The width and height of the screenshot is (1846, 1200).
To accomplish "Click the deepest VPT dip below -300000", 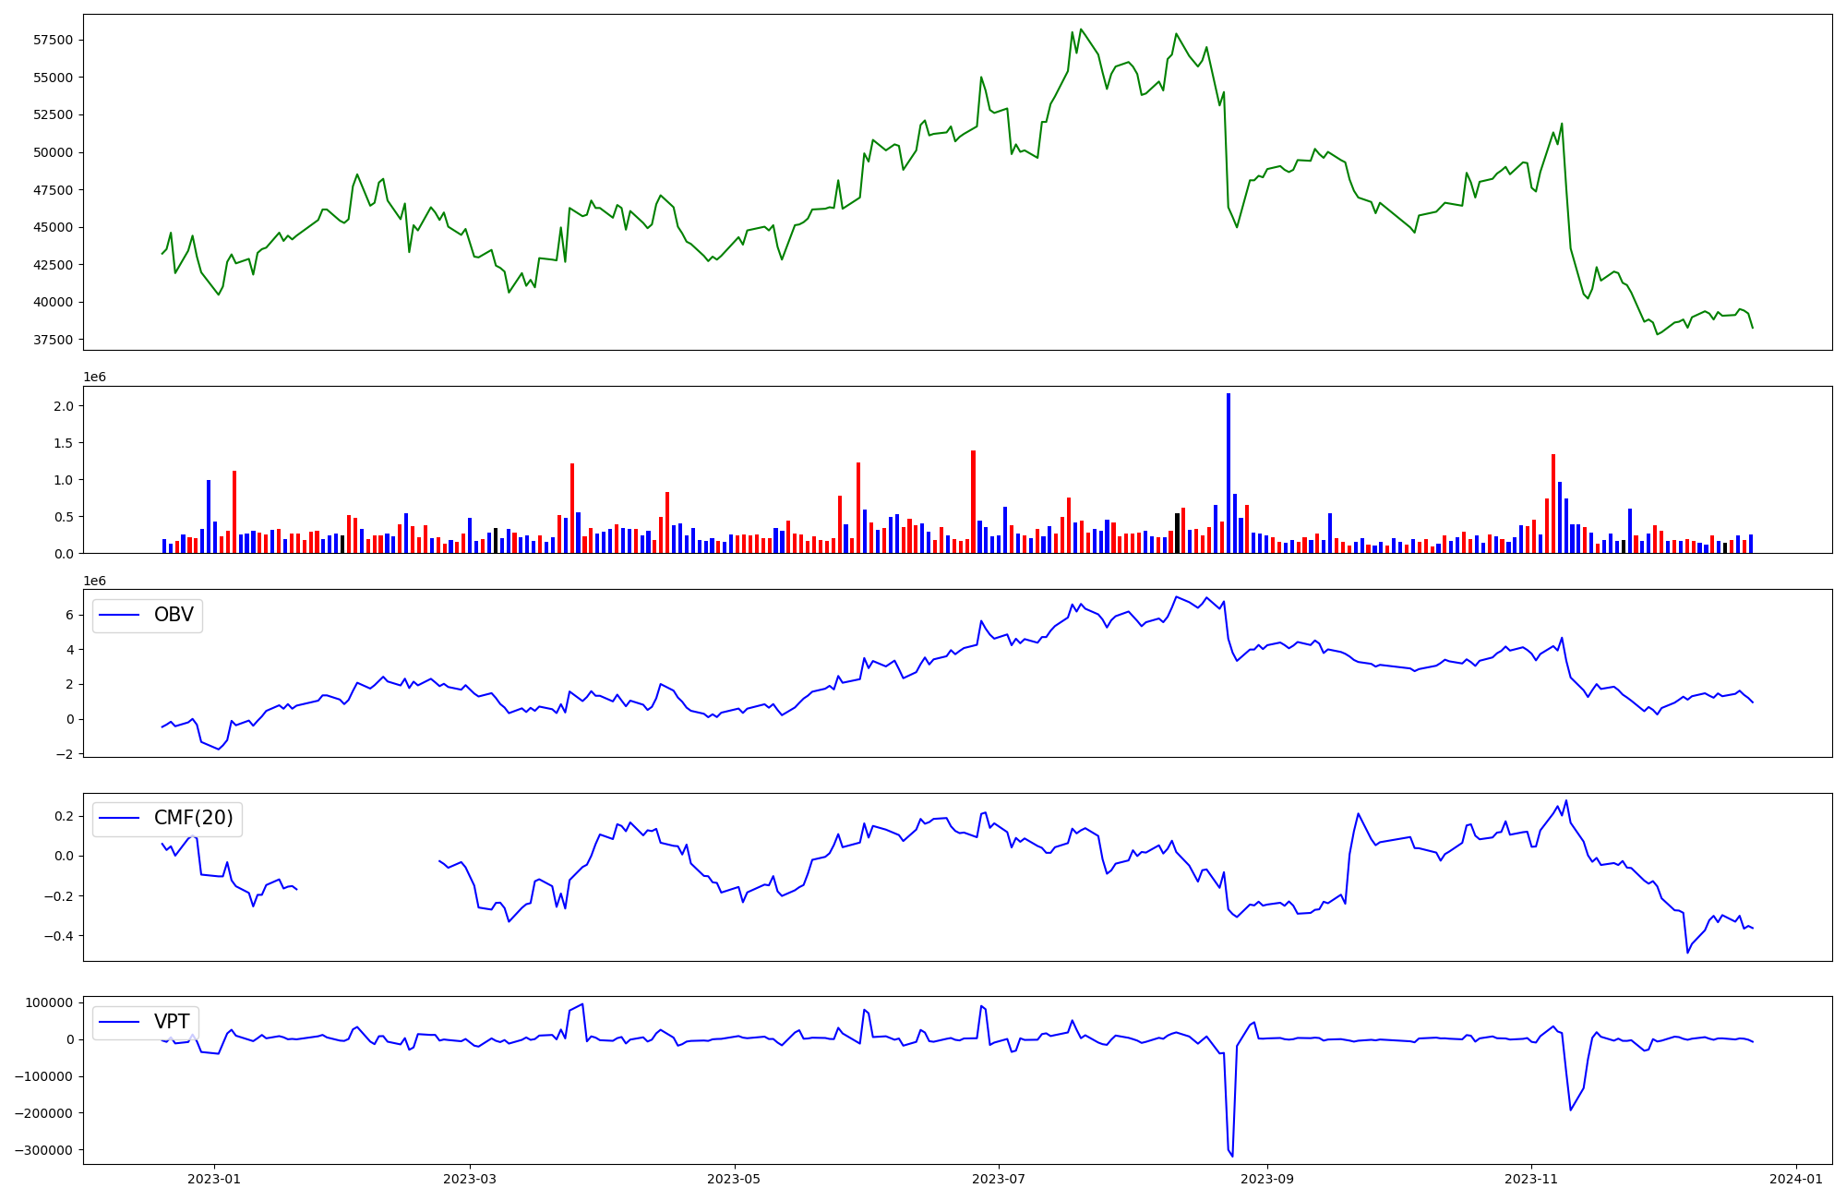I will tap(1232, 1155).
